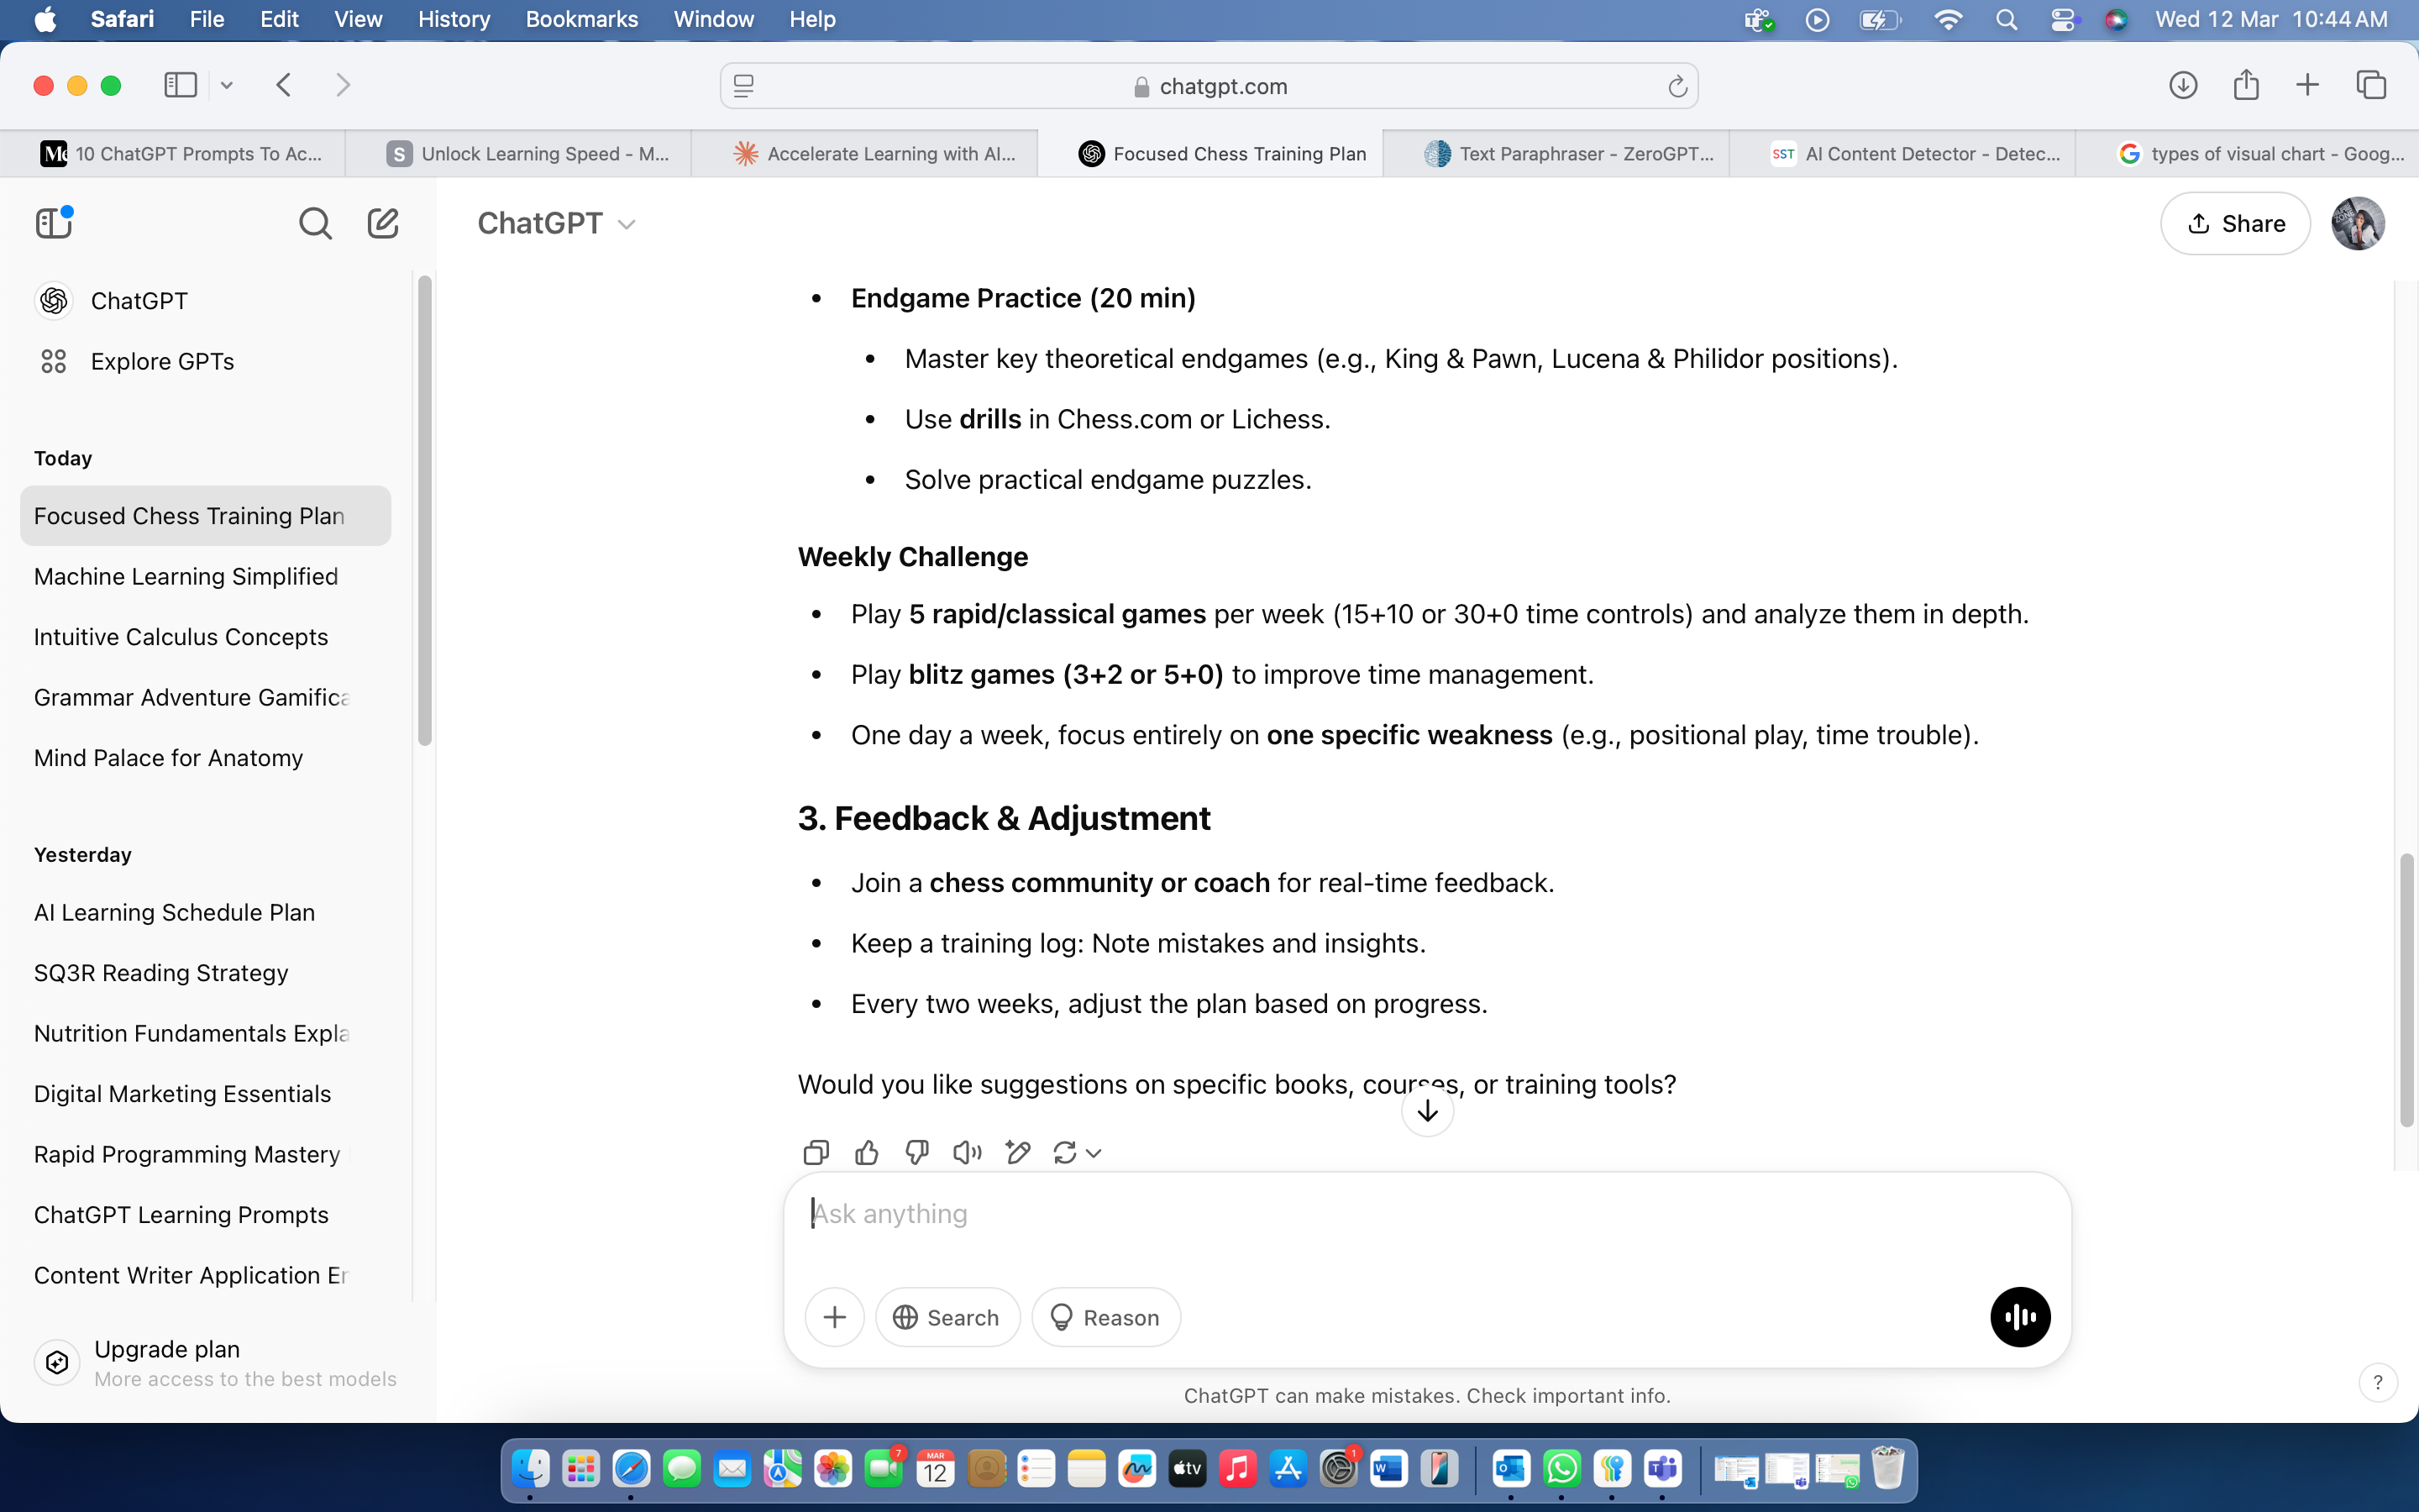Play the response with read aloud
The width and height of the screenshot is (2419, 1512).
click(967, 1153)
